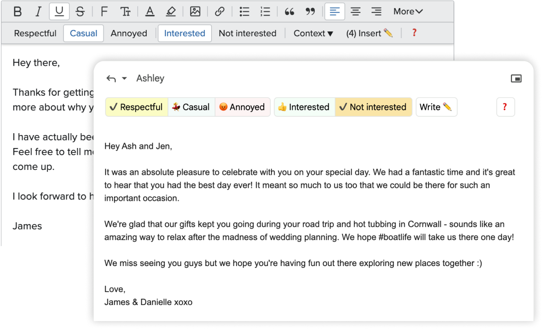The height and width of the screenshot is (330, 546).
Task: Select the Casual tone in the top toolbar
Action: pos(84,34)
